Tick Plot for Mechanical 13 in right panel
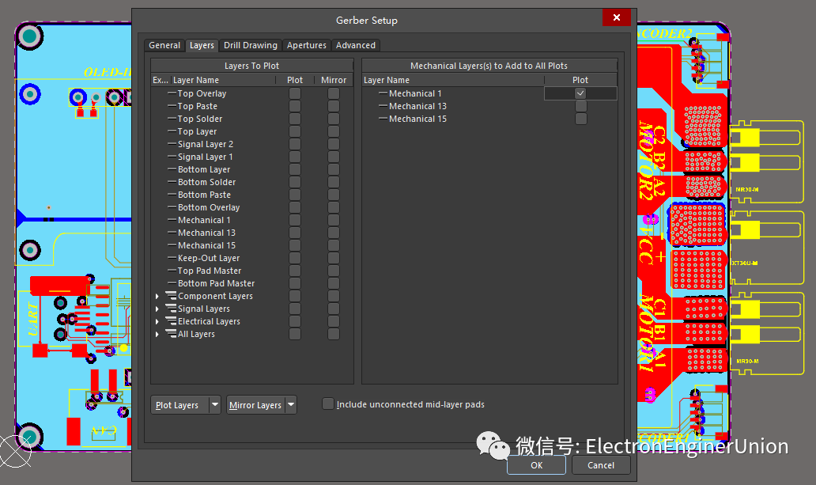 coord(580,106)
